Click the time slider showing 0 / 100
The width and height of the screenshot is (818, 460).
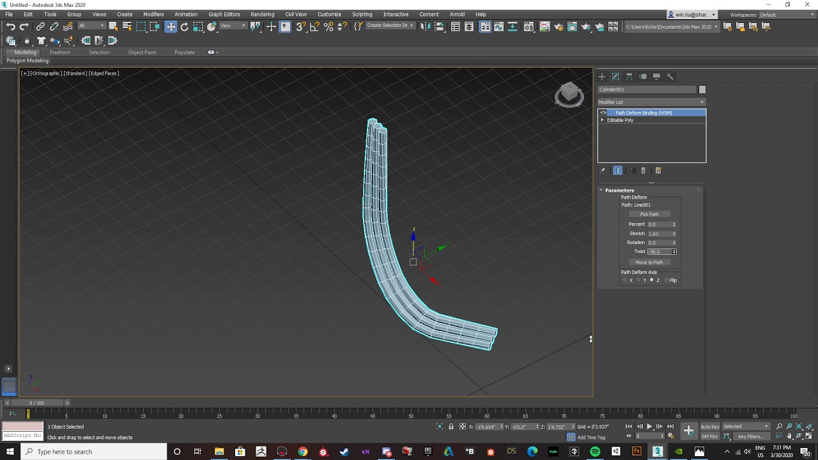click(37, 403)
